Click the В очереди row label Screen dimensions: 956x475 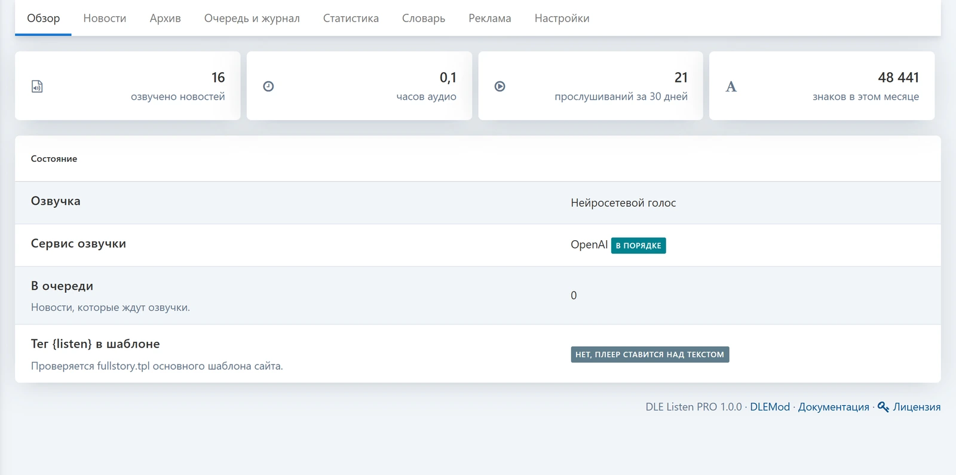(x=62, y=286)
